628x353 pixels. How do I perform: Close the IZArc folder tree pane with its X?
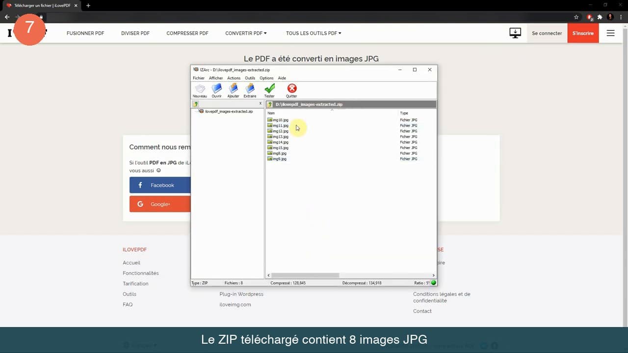pyautogui.click(x=261, y=104)
